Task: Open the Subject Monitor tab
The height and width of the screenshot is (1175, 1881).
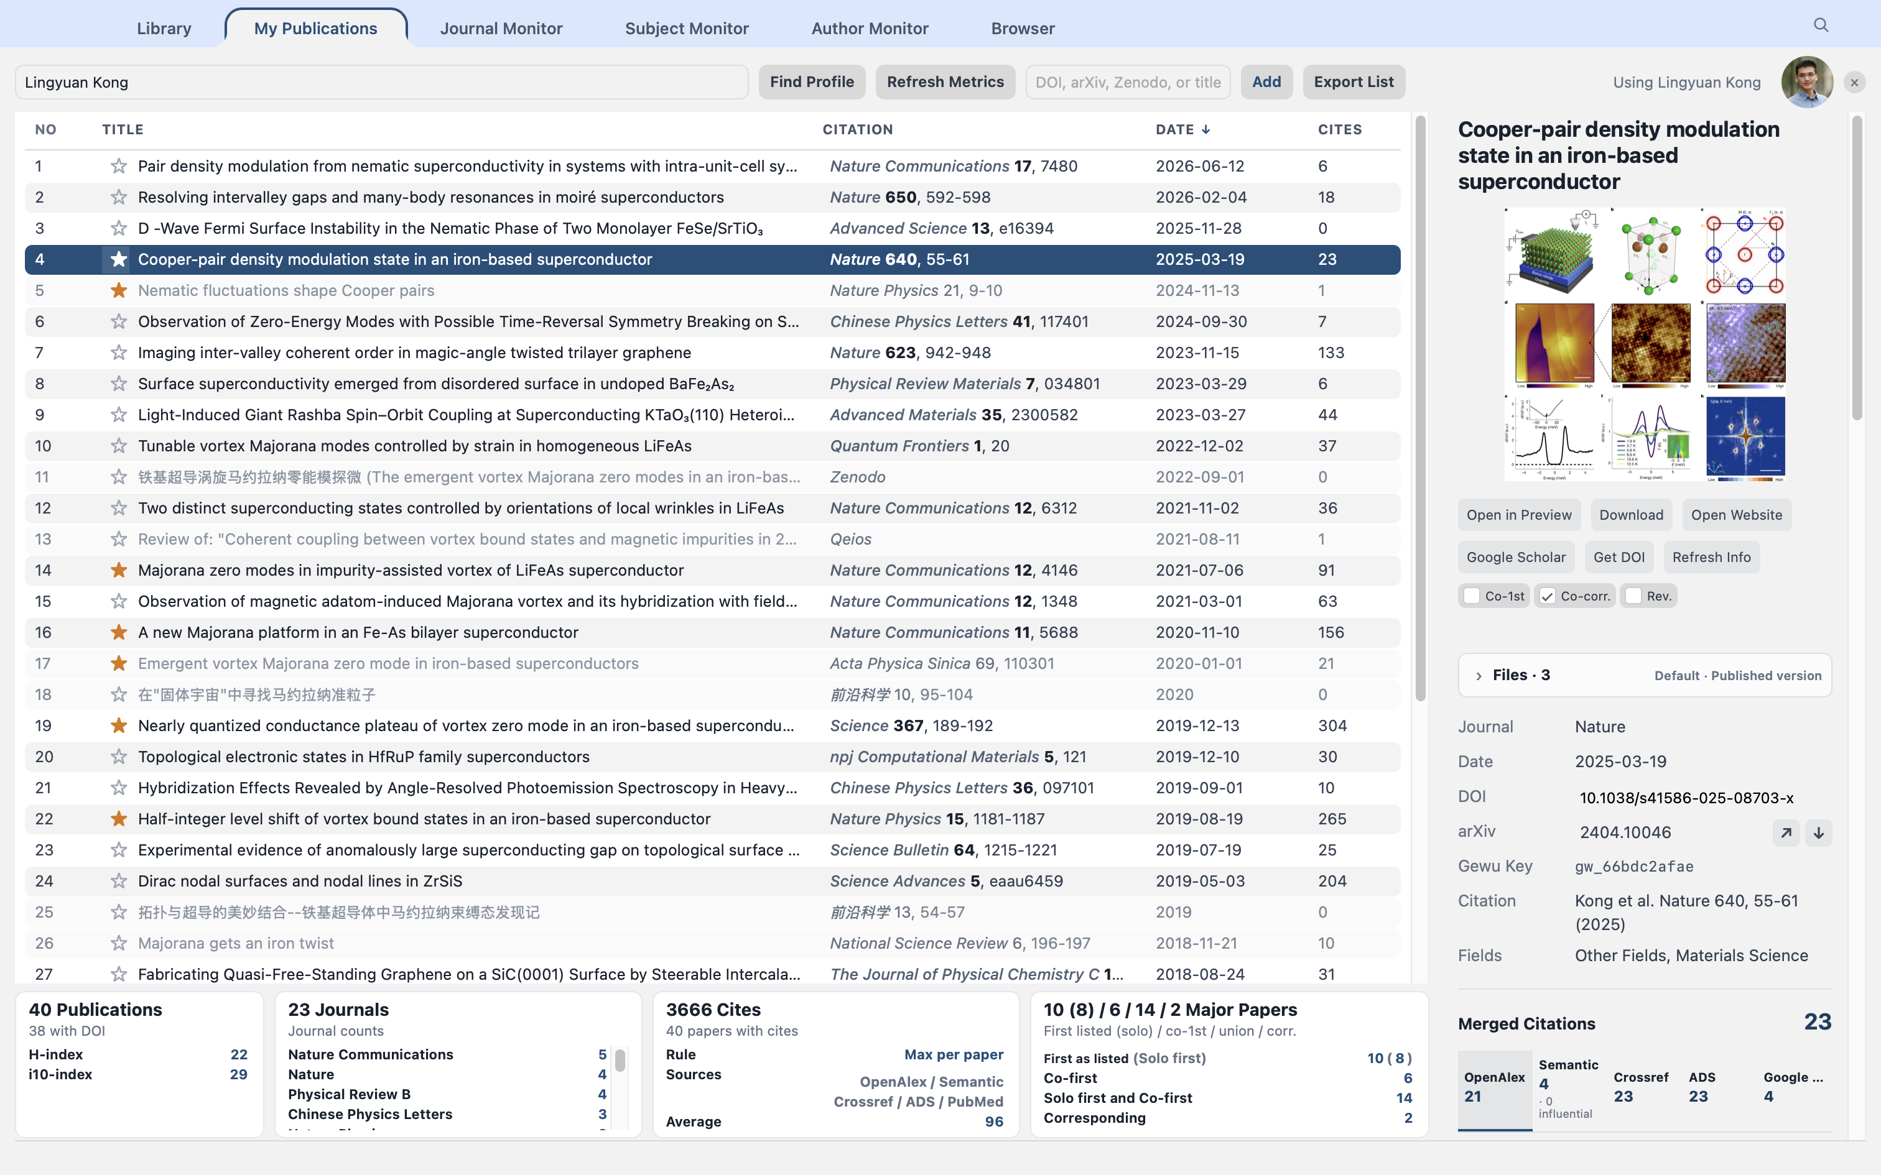Action: click(686, 29)
